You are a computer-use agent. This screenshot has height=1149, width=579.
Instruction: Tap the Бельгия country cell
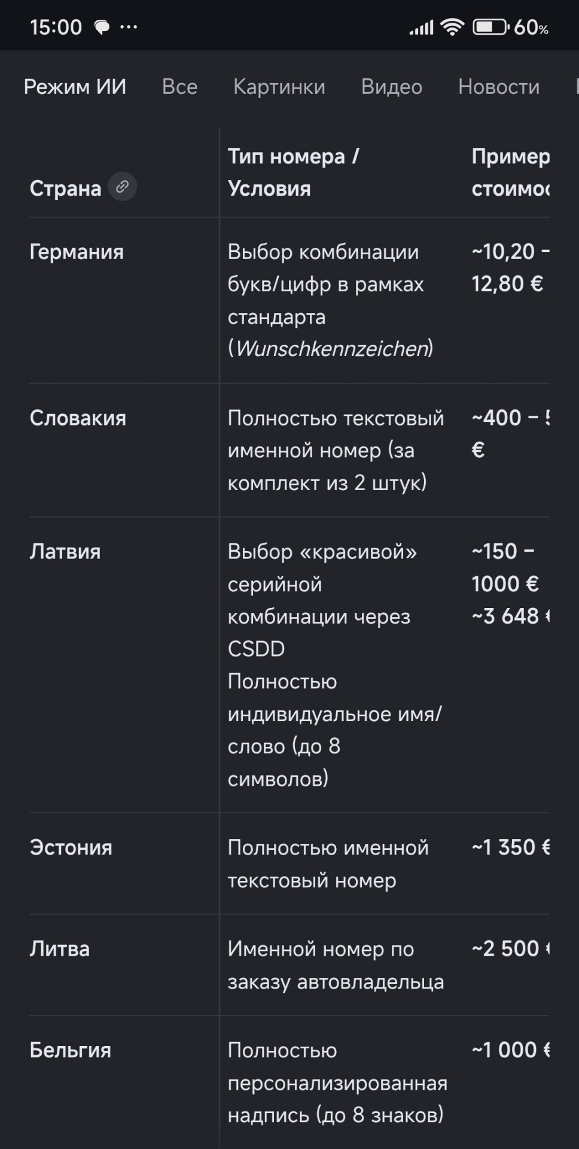(71, 1050)
